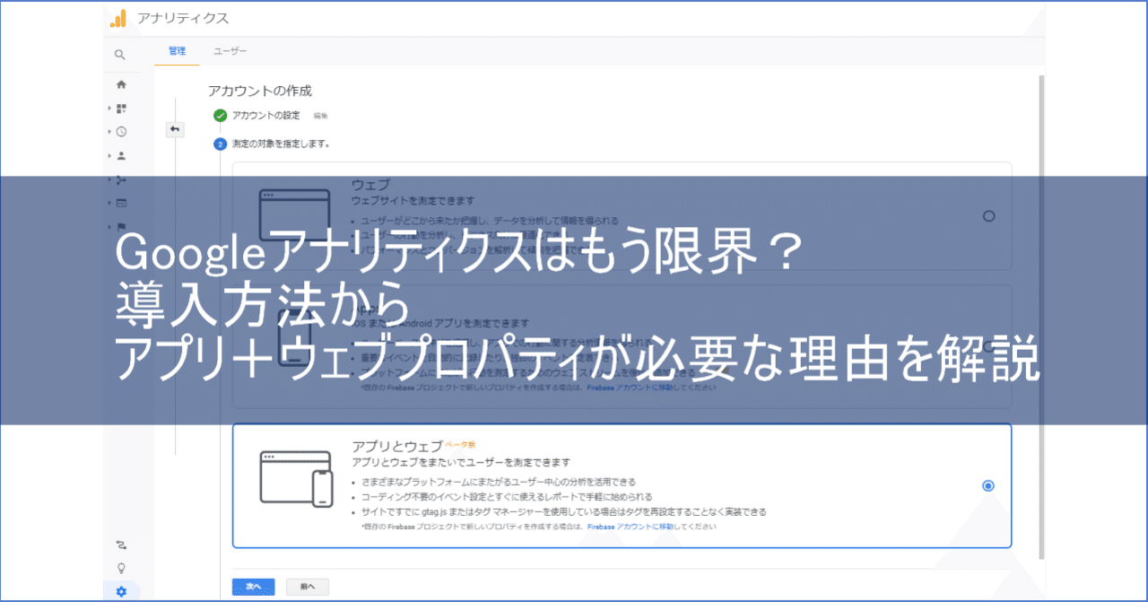Open the Discover lightbulb icon
The image size is (1148, 602).
pos(121,568)
